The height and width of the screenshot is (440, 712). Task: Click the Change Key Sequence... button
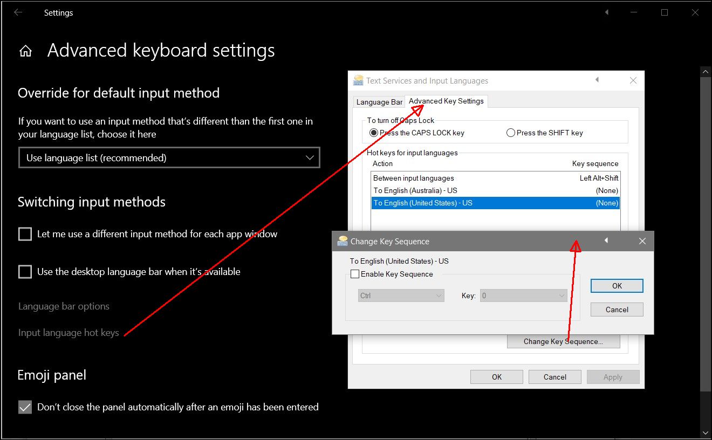(563, 341)
